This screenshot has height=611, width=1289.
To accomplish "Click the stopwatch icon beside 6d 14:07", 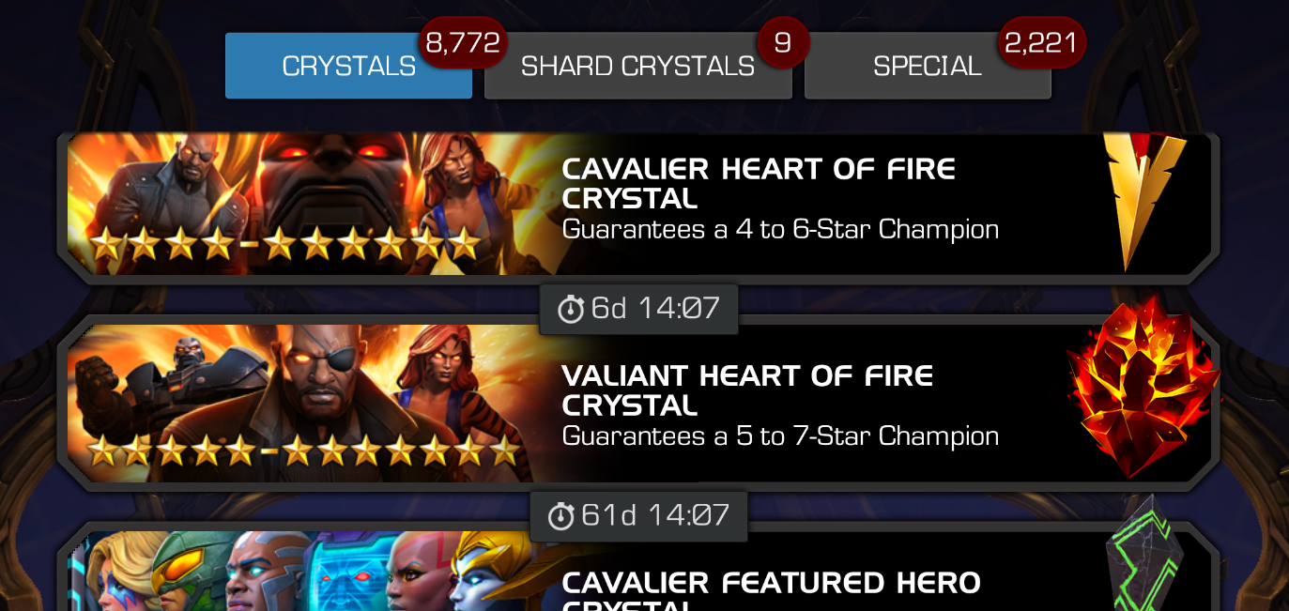I will 571,310.
